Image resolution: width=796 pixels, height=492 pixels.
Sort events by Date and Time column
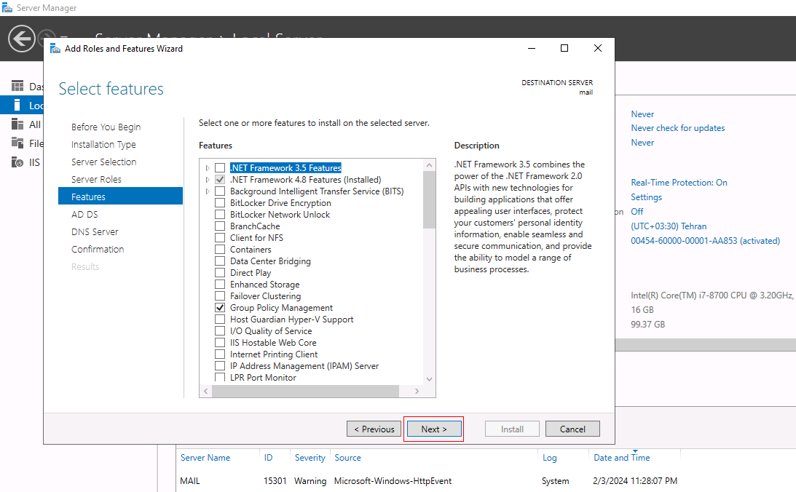621,458
